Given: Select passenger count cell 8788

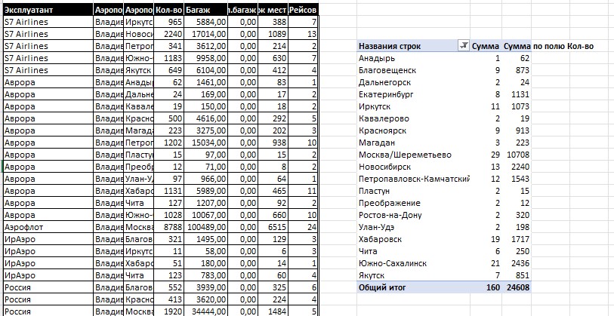Looking at the screenshot, I should click(168, 227).
